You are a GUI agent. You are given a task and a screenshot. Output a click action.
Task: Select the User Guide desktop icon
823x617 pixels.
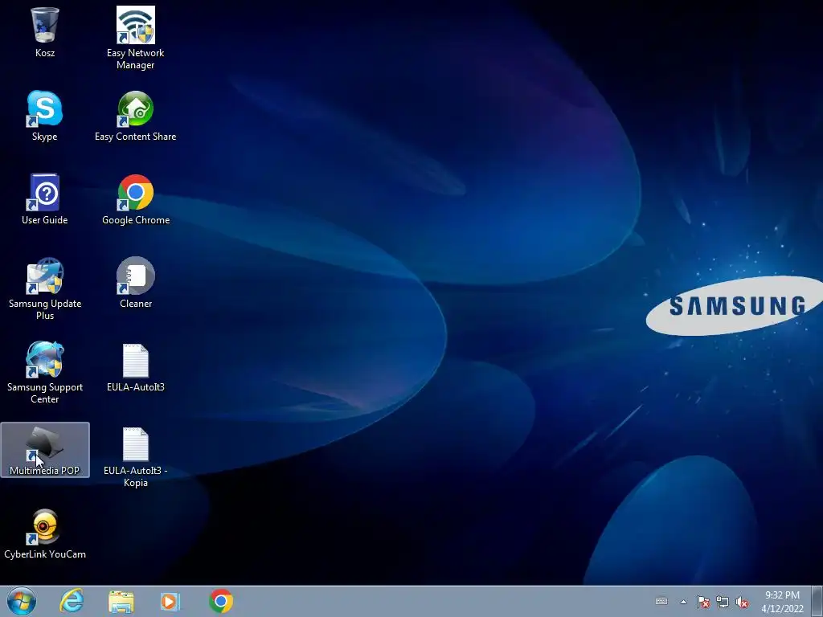coord(45,199)
